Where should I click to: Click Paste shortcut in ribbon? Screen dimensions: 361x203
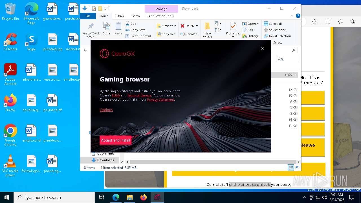pyautogui.click(x=138, y=36)
